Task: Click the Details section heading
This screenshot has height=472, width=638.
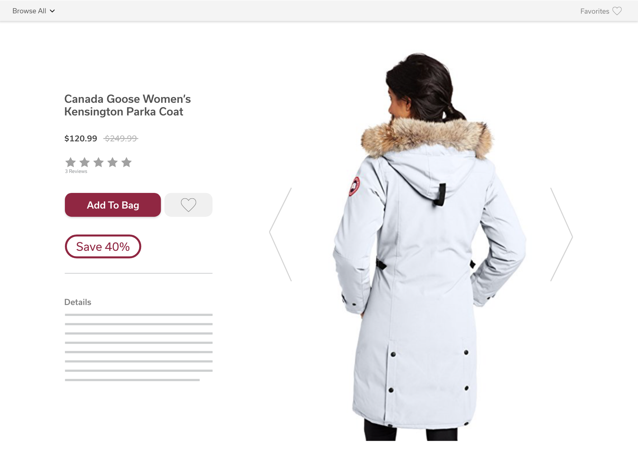Action: click(x=78, y=302)
